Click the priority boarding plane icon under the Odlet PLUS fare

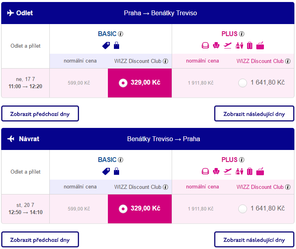227,45
